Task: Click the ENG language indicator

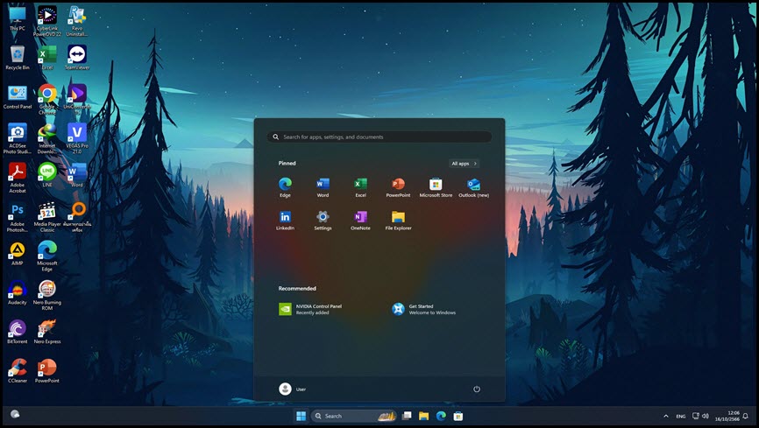Action: pos(681,417)
